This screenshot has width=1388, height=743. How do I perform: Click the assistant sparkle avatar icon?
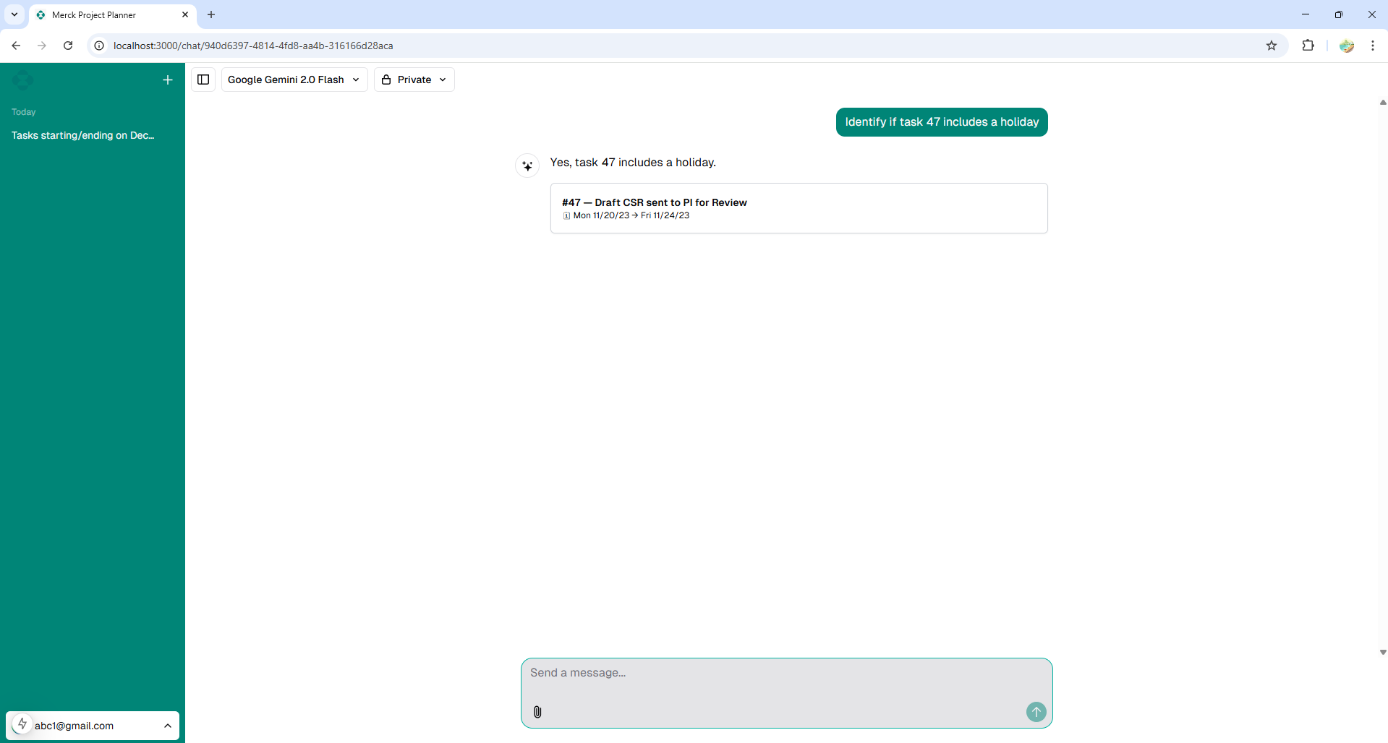coord(527,166)
